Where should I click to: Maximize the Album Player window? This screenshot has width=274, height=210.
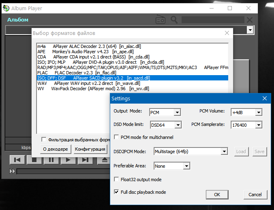click(x=230, y=8)
